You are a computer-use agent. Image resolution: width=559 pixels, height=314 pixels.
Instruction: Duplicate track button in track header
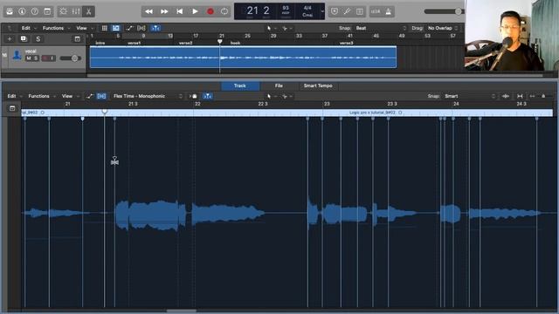click(24, 38)
